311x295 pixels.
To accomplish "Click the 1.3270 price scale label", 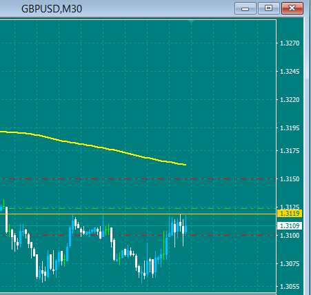I will [290, 43].
